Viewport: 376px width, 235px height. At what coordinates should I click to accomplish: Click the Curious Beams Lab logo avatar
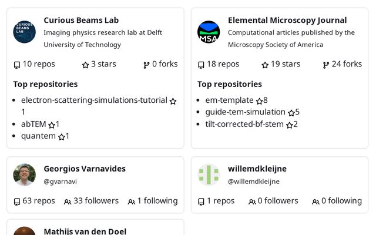click(x=25, y=32)
